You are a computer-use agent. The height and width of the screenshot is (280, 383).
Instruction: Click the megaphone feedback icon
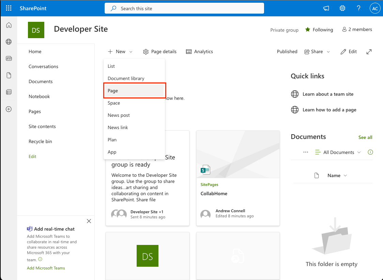pyautogui.click(x=326, y=8)
